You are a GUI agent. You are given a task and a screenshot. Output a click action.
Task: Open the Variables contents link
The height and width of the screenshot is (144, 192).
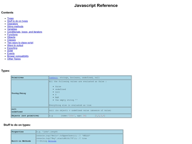coord(12,29)
